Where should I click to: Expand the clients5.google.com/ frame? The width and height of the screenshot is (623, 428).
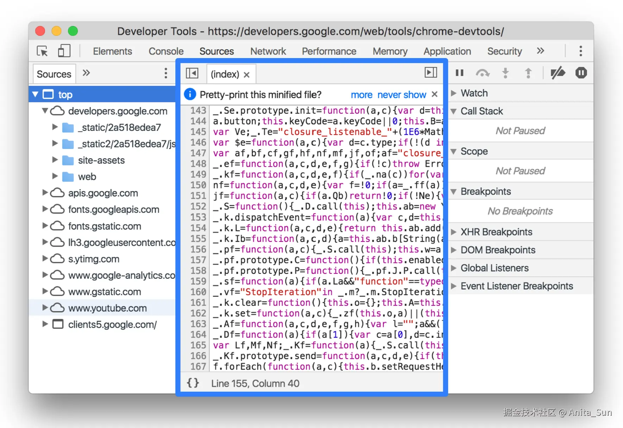(x=45, y=324)
